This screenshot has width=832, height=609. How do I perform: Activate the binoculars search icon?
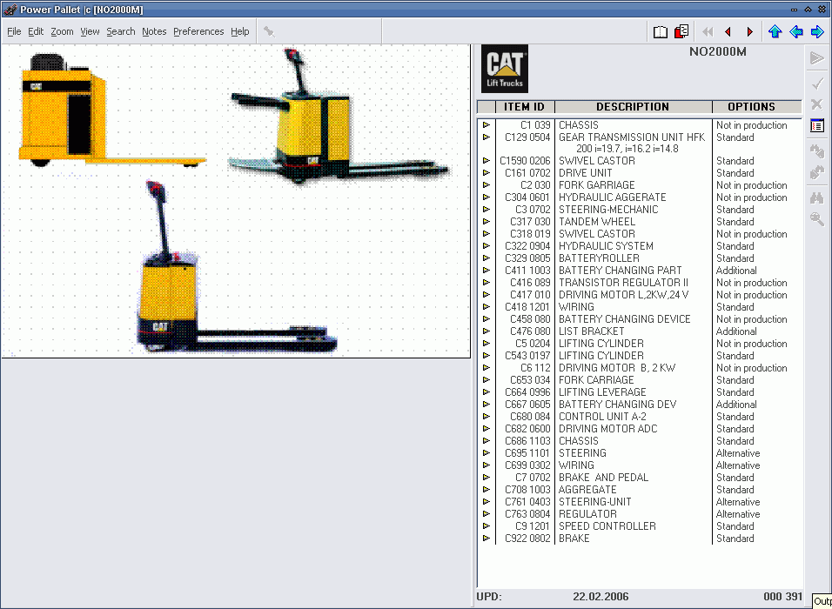[x=816, y=197]
